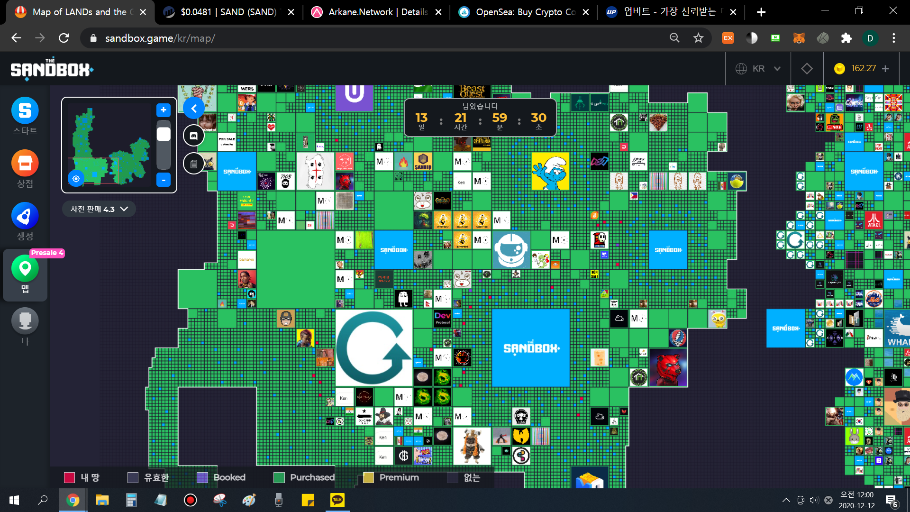This screenshot has width=910, height=512.
Task: Select the Map of LANDs tab
Action: coord(81,12)
